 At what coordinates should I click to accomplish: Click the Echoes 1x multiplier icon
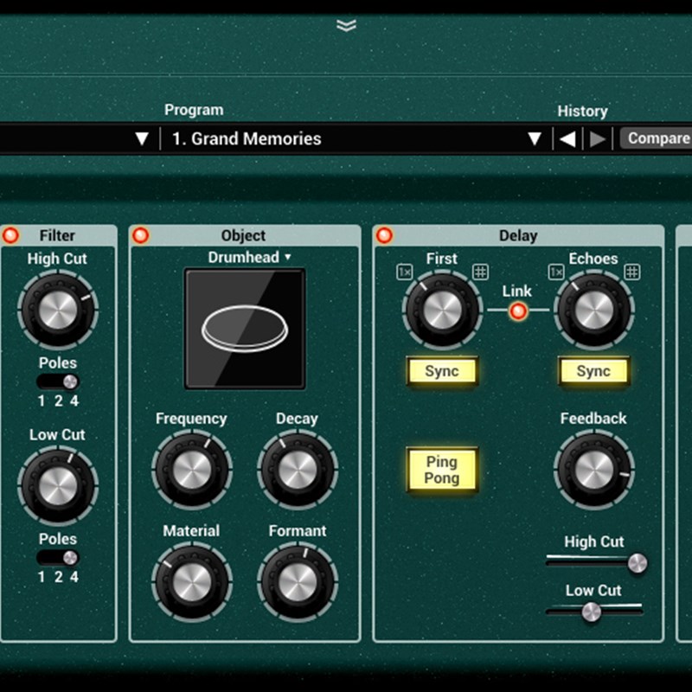556,272
